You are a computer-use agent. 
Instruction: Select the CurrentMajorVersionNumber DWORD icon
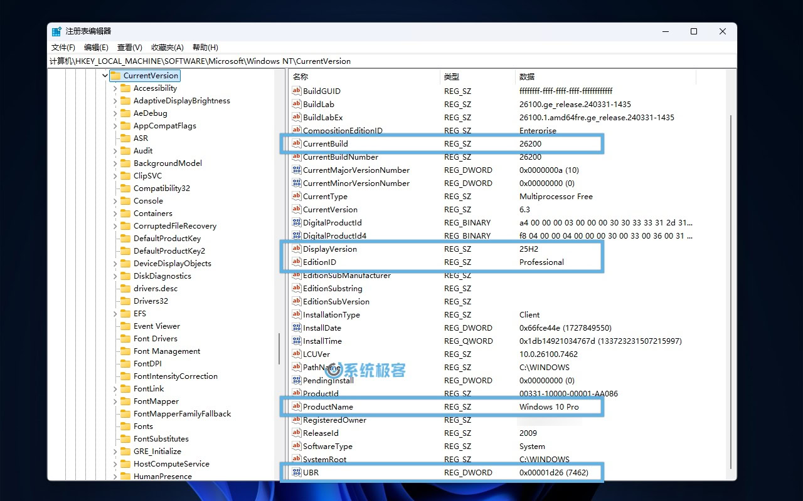point(297,170)
